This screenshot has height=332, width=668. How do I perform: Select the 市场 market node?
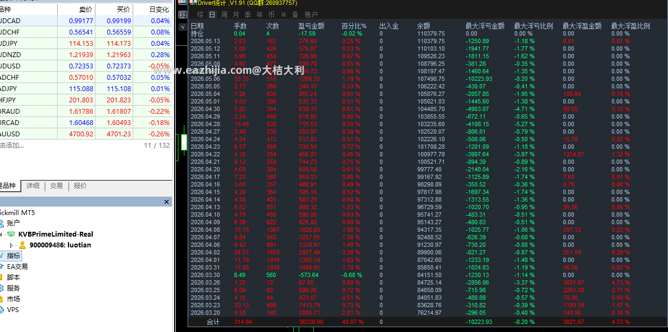pyautogui.click(x=13, y=299)
